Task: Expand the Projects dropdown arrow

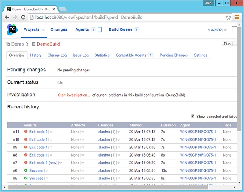Action: pos(44,30)
